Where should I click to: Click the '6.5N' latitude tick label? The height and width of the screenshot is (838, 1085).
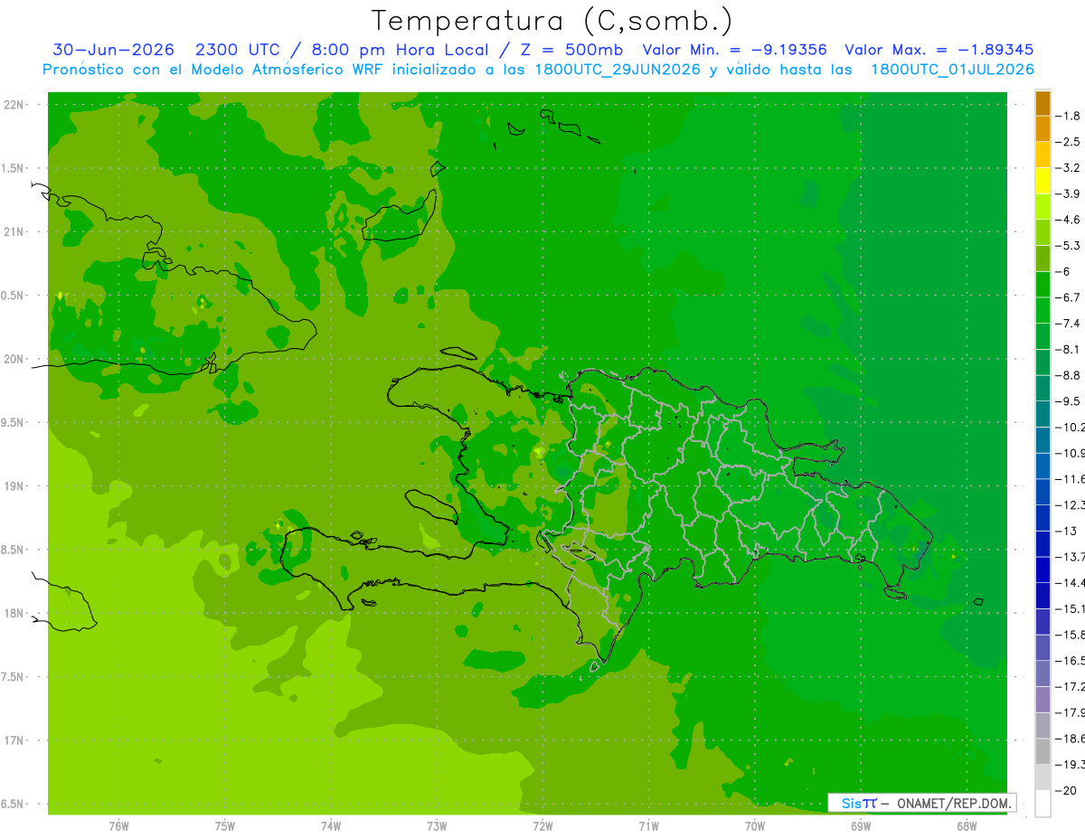14,805
